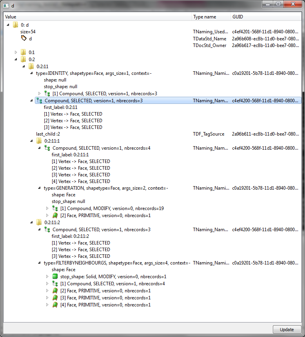Click the folder icon of label 0:2:11:1
The image size is (305, 337).
(39, 141)
